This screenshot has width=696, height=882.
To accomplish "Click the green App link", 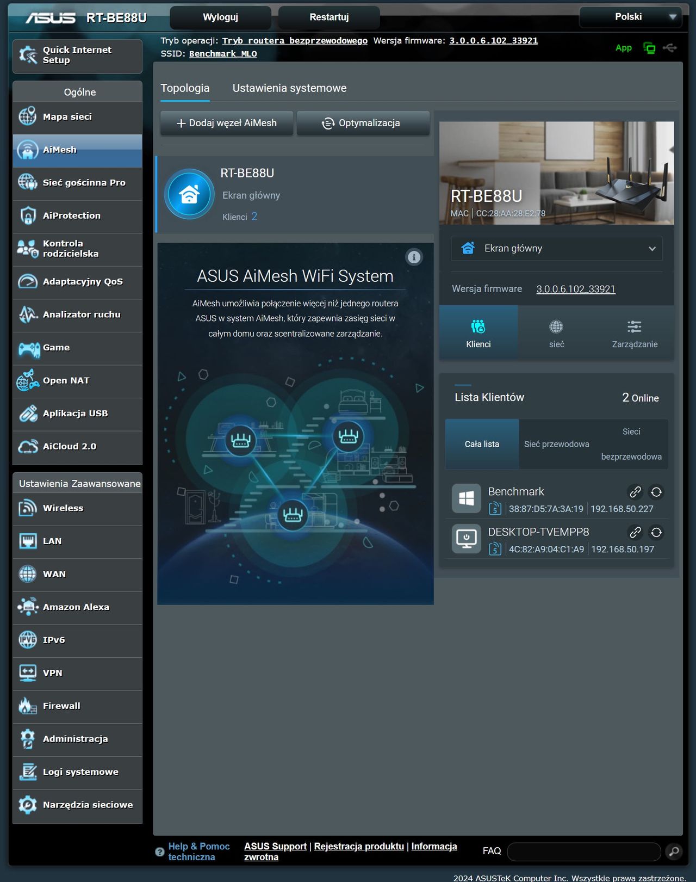I will tap(624, 48).
